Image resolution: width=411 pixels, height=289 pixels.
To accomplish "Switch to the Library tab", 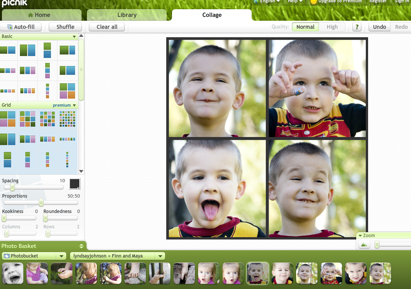I will click(x=127, y=15).
